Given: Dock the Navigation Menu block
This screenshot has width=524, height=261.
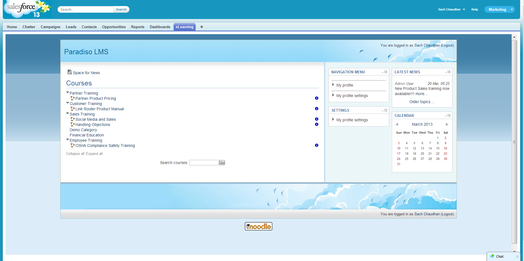Looking at the screenshot, I should click(x=386, y=72).
